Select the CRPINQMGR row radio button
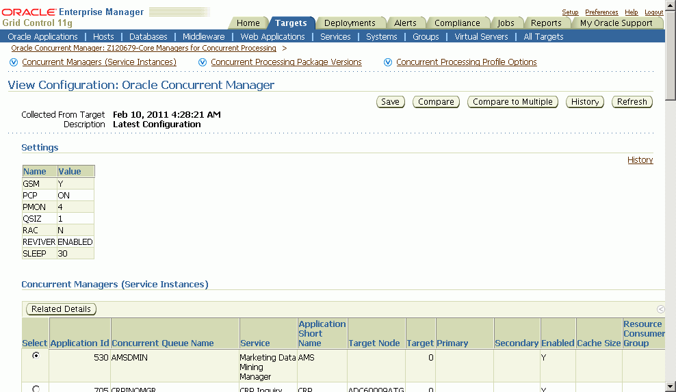 point(36,389)
